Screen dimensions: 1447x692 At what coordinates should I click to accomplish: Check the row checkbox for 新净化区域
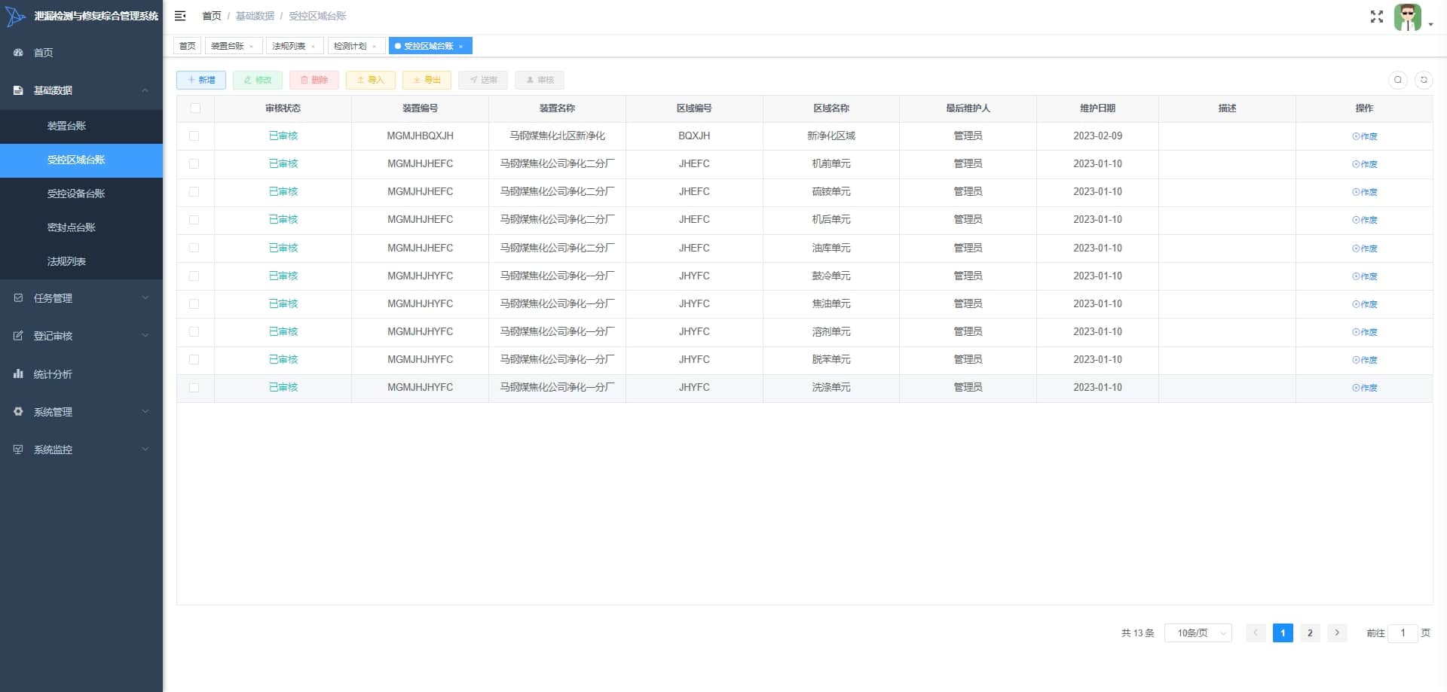194,136
